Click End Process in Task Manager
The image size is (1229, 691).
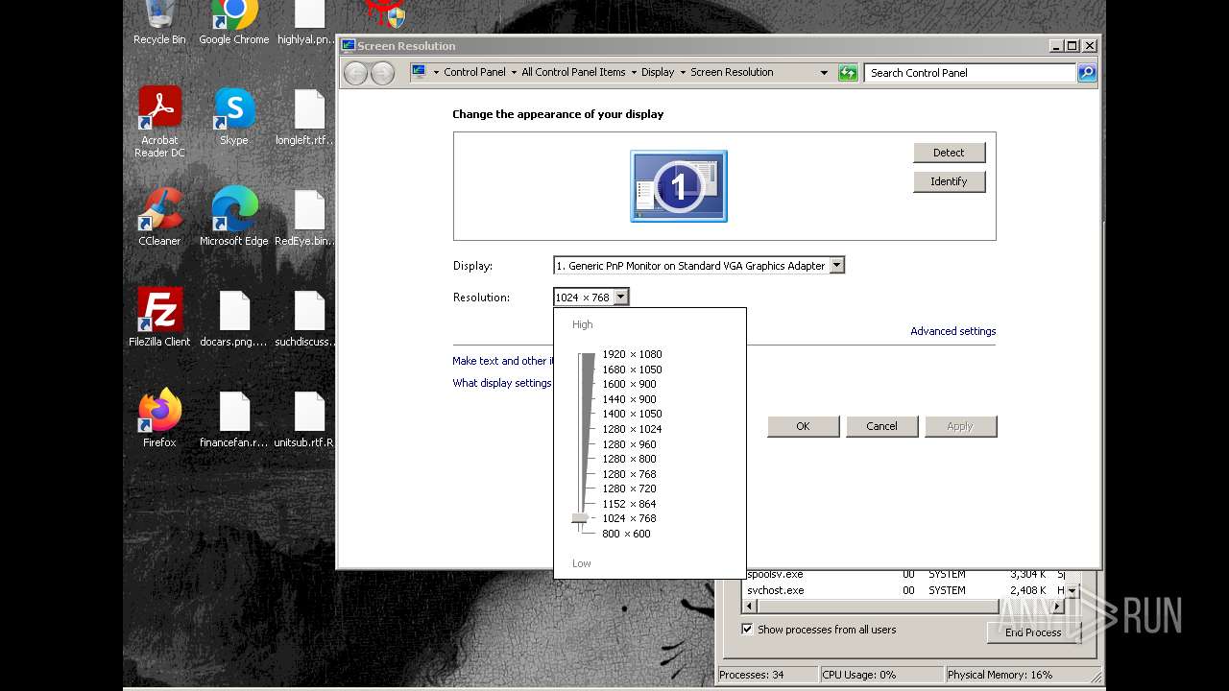pyautogui.click(x=1033, y=632)
